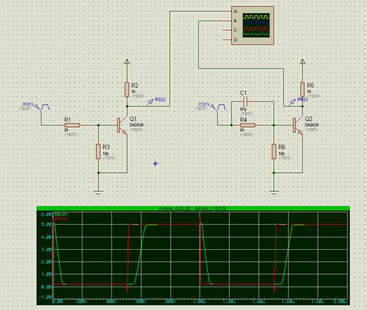Click the ANALOGUE ANALYSIS graph title bar

[x=193, y=208]
